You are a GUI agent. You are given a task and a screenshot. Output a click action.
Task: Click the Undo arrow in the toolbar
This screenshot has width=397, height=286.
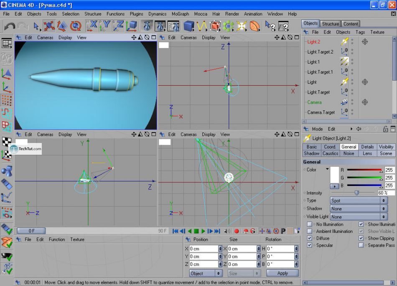coord(9,26)
